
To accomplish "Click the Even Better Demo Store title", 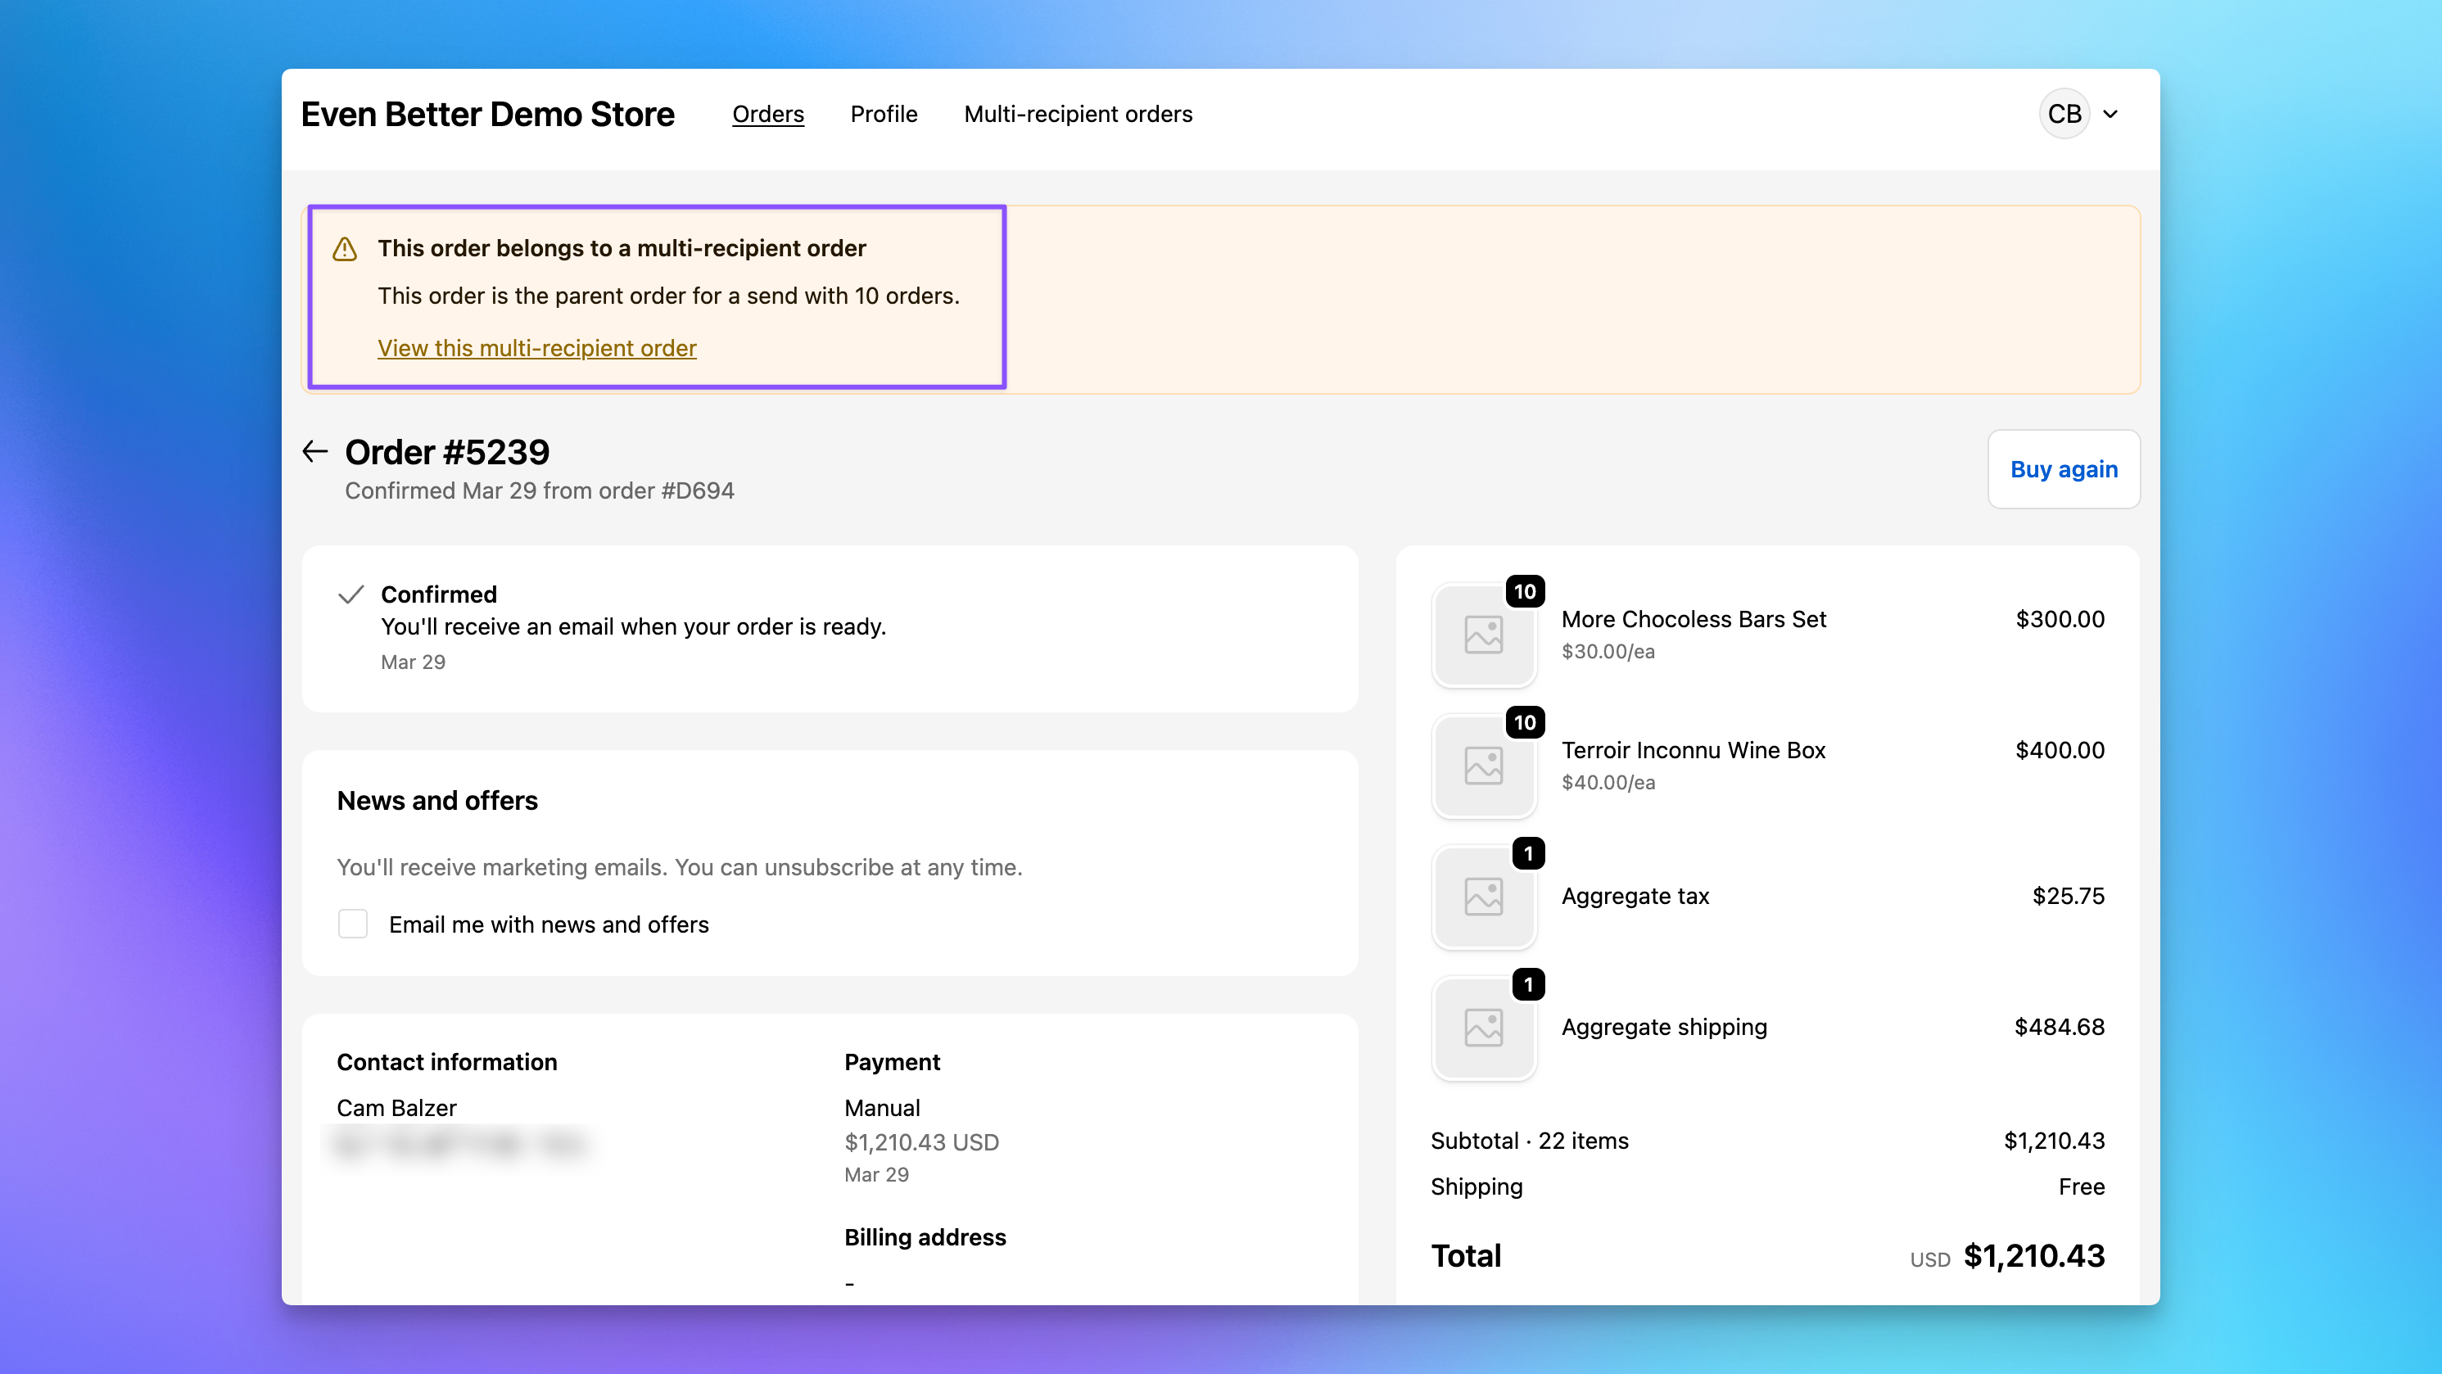I will coord(487,113).
